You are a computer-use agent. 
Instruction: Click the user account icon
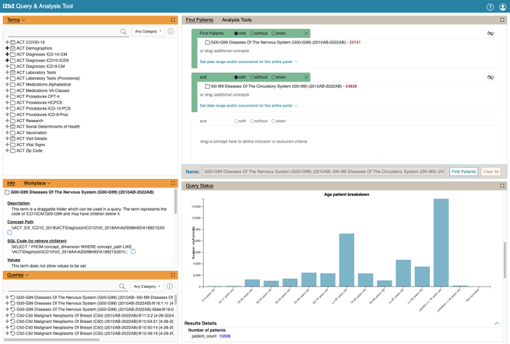[x=502, y=7]
